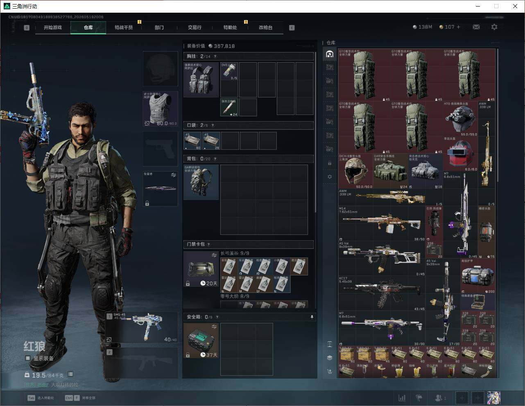Click the plus beside the 107 currency
This screenshot has height=406, width=525.
point(458,27)
